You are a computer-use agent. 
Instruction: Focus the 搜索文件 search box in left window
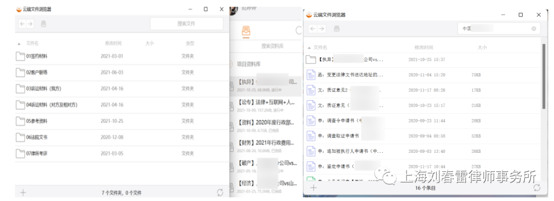point(187,24)
